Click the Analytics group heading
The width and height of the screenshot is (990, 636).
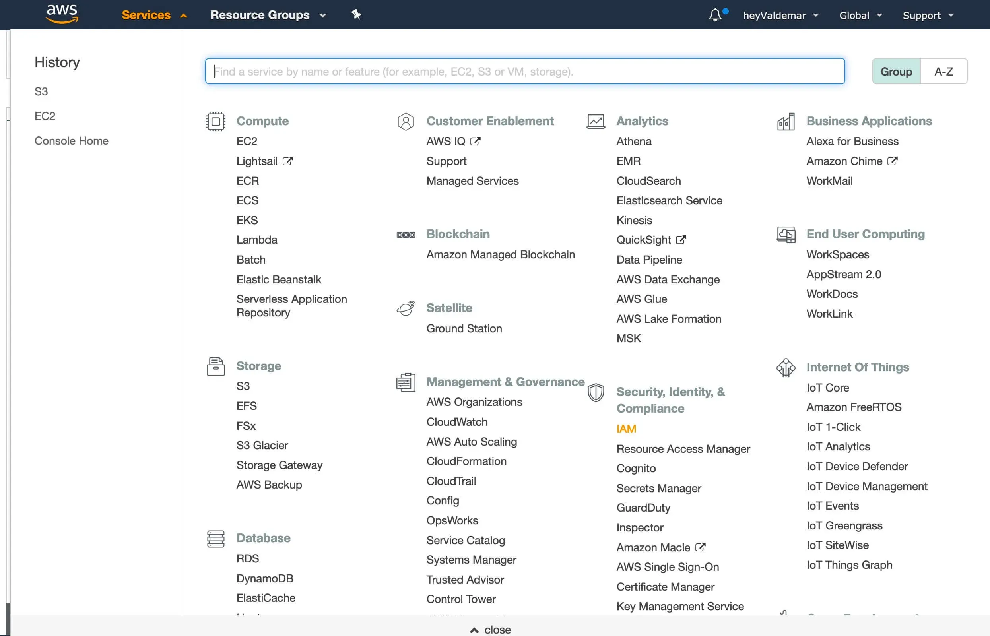click(x=642, y=121)
